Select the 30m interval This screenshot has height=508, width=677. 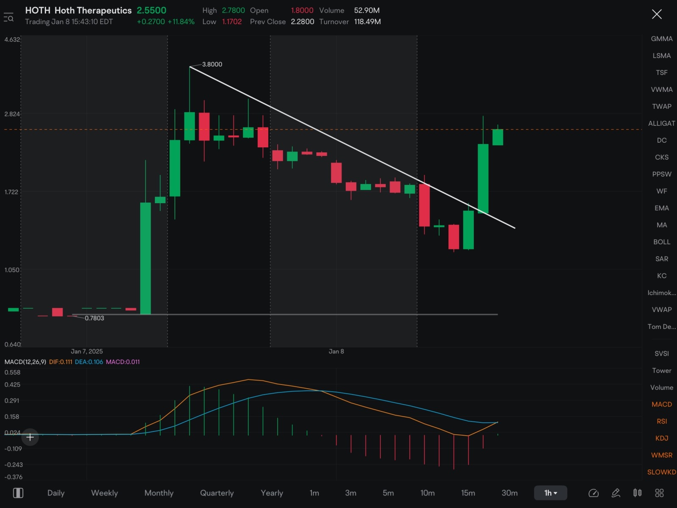point(509,493)
